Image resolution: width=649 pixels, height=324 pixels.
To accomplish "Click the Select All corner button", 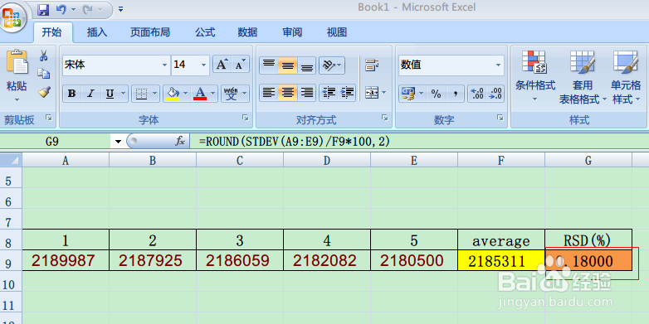I will click(x=11, y=160).
